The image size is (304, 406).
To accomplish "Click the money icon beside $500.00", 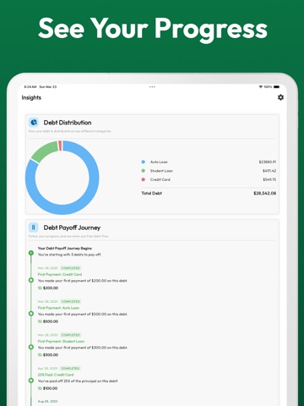I will [40, 321].
